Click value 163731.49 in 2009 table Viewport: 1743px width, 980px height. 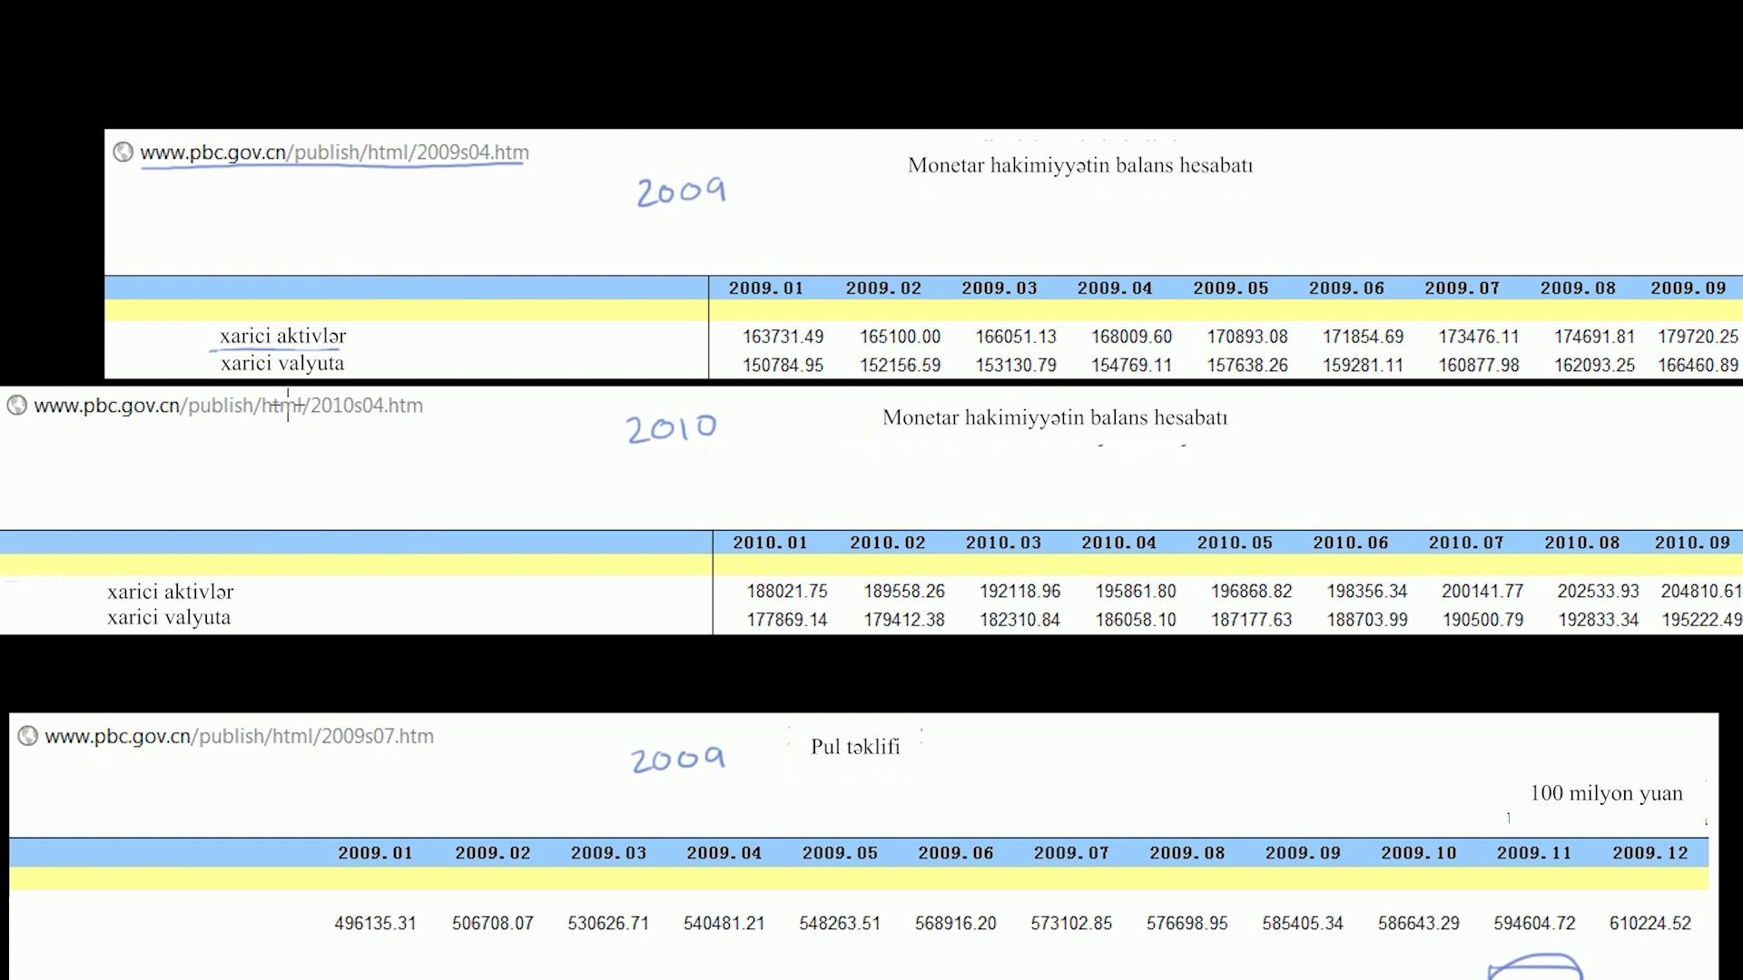coord(783,337)
